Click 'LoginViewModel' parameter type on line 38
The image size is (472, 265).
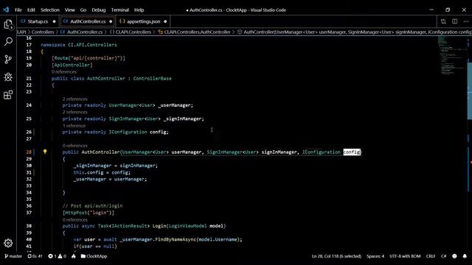point(187,226)
